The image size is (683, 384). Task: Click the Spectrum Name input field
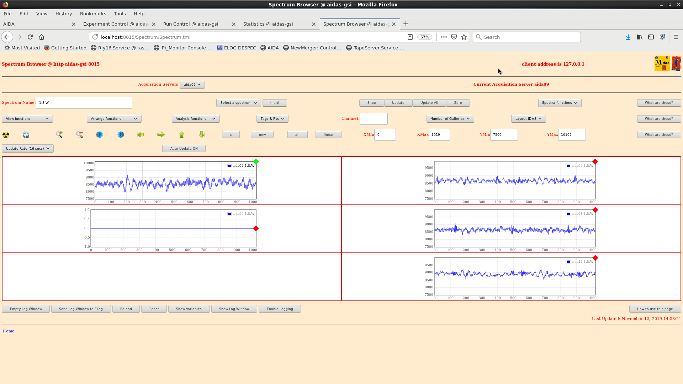(84, 103)
